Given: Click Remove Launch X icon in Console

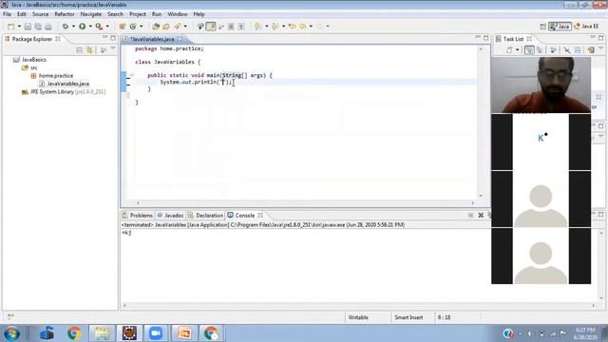Looking at the screenshot, I should tap(481, 216).
